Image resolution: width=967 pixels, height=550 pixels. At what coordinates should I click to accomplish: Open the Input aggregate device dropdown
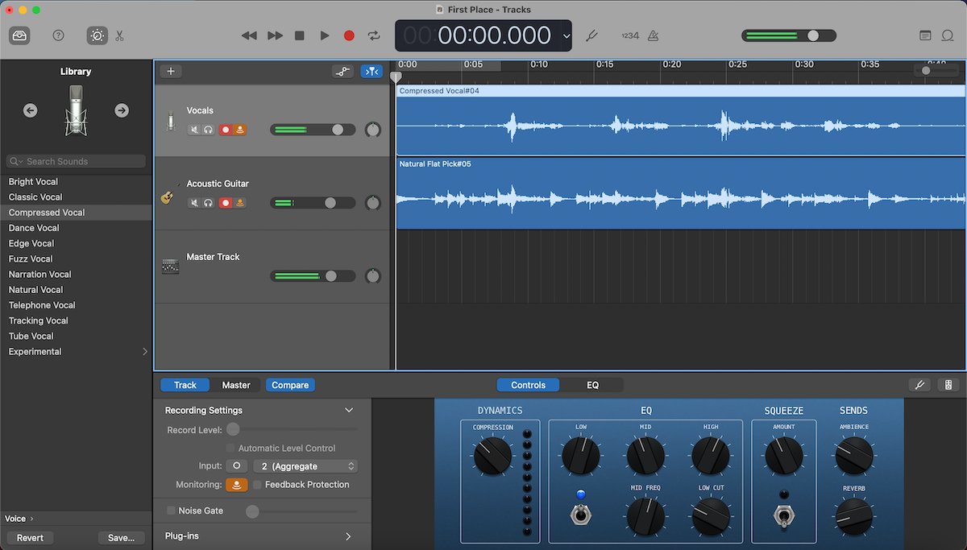(305, 465)
